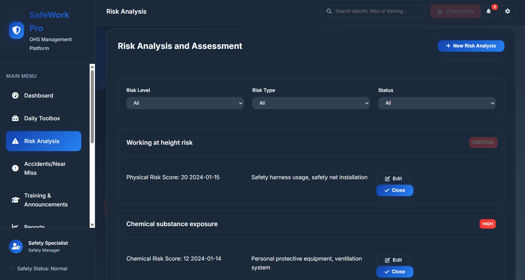Click the SafeWork Pro shield logo

(x=16, y=30)
